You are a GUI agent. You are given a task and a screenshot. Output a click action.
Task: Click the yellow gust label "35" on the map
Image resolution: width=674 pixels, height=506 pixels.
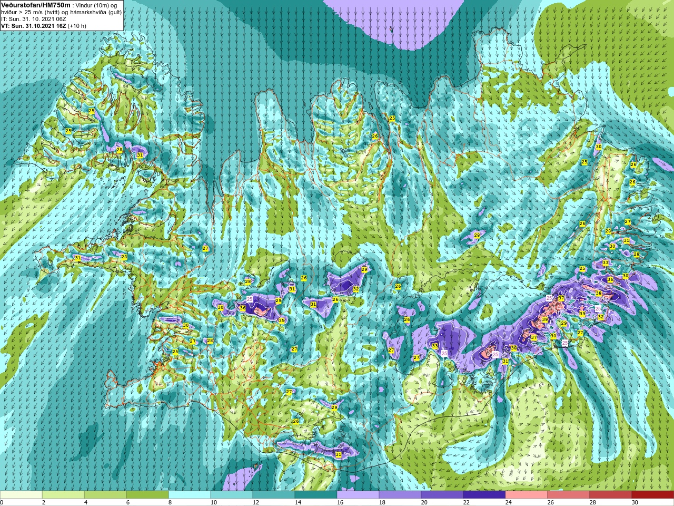[x=282, y=320]
